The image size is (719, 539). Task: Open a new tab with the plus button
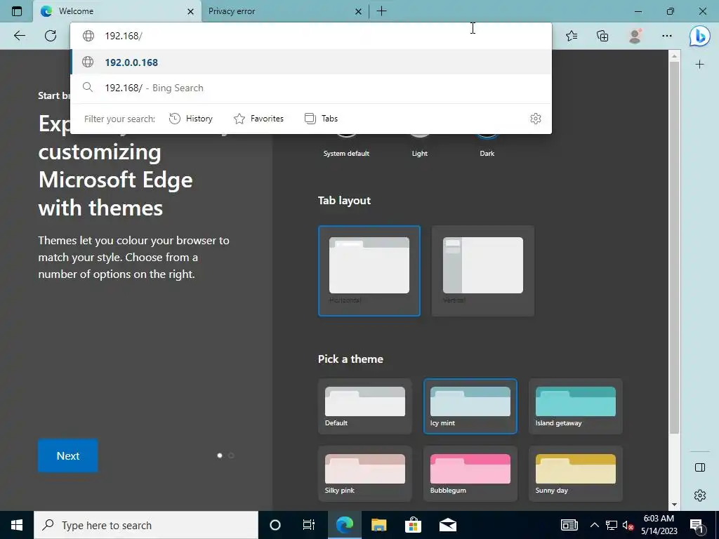[381, 11]
